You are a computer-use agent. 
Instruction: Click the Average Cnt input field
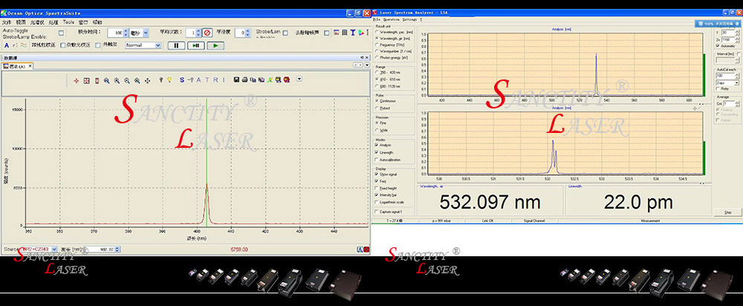[x=727, y=103]
